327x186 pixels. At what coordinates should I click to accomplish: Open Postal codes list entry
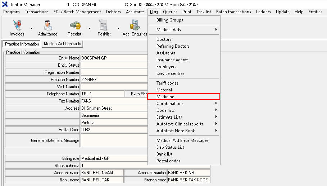pos(168,161)
